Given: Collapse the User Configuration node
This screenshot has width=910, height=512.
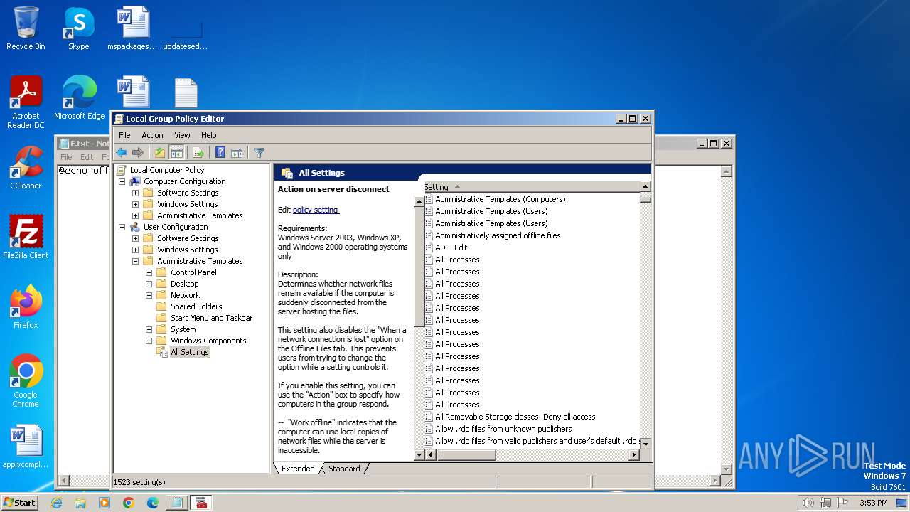Looking at the screenshot, I should (122, 227).
